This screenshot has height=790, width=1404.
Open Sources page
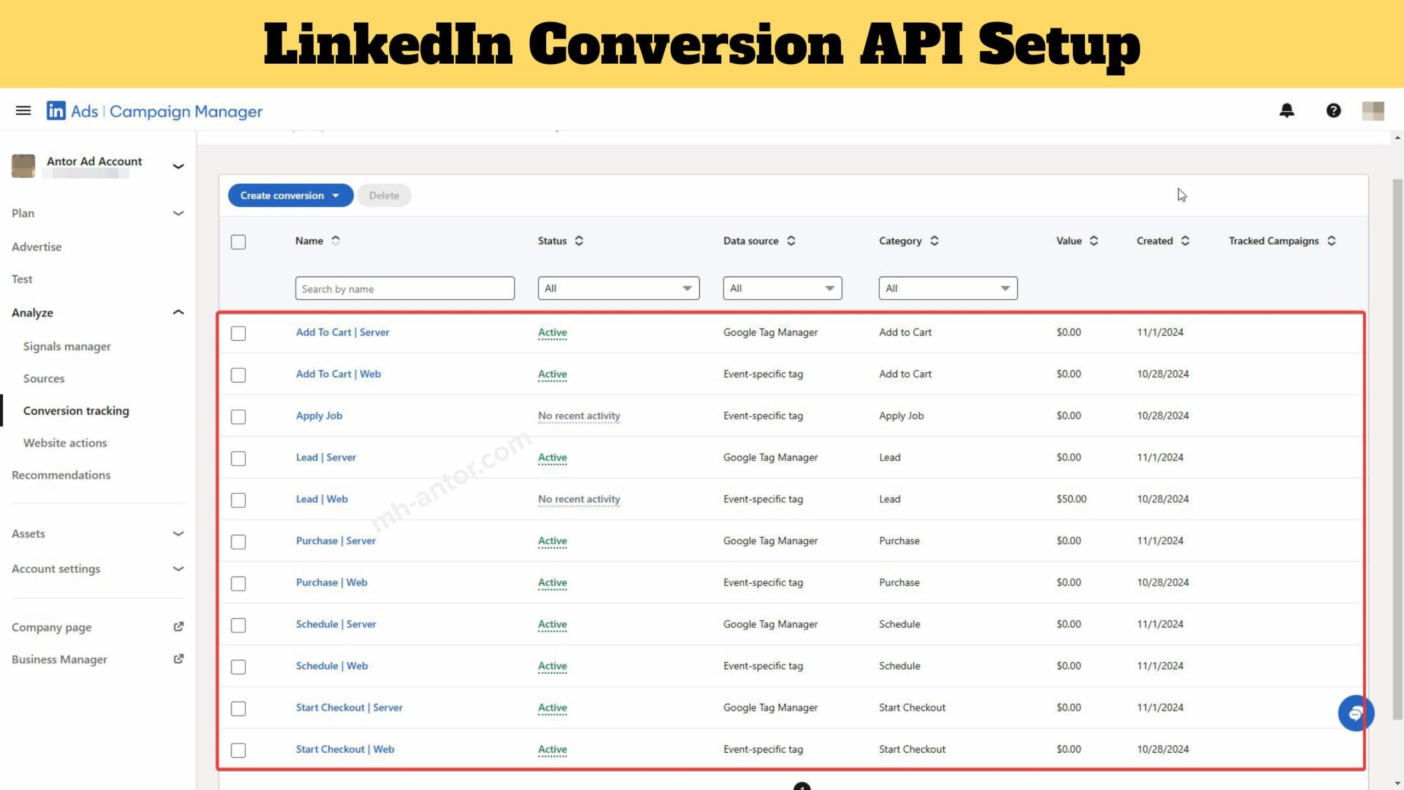click(x=44, y=379)
